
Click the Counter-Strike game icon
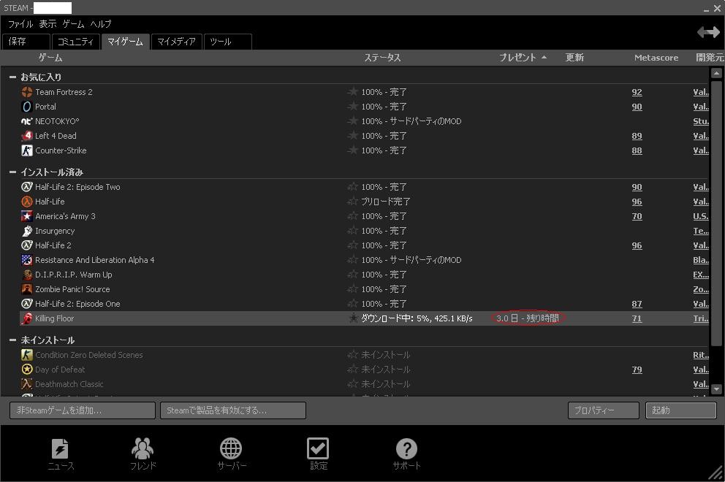[27, 150]
